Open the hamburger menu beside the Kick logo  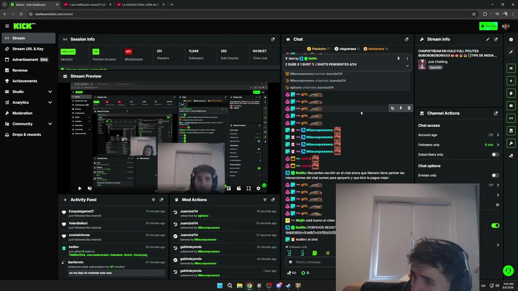(7, 26)
